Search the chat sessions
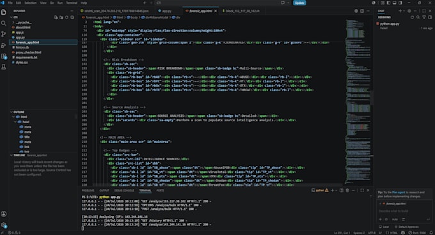The width and height of the screenshot is (435, 235). (418, 17)
